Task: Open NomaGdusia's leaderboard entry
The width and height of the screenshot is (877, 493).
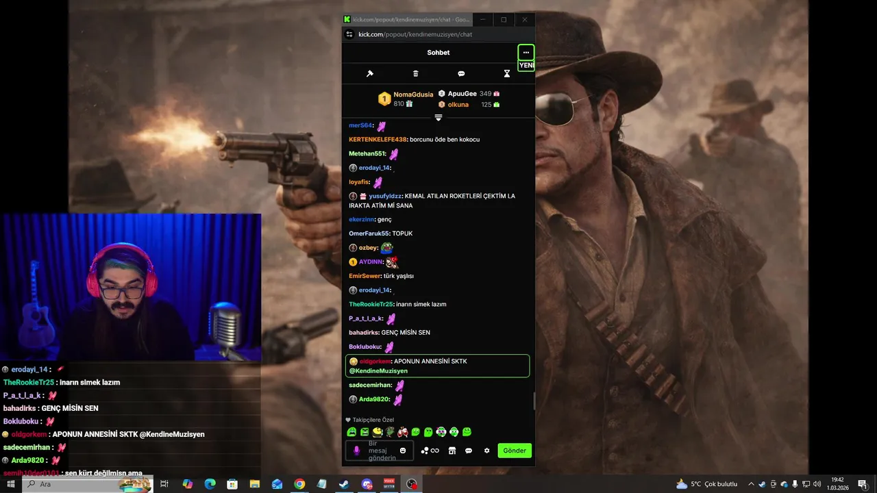Action: (406, 99)
